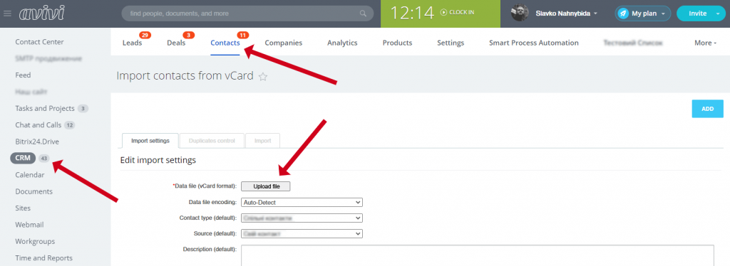Open Contacts counter badge 11
Image resolution: width=730 pixels, height=266 pixels.
[x=242, y=36]
